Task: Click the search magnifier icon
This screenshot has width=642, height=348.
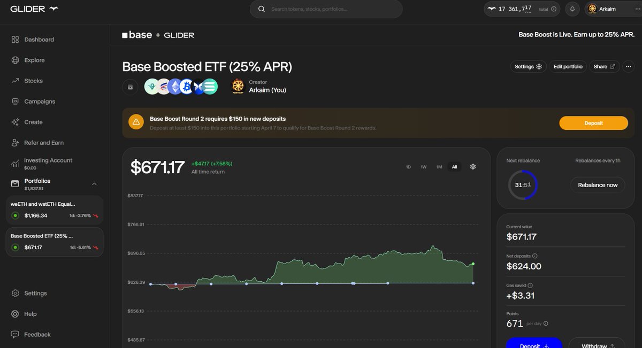Action: pos(262,9)
